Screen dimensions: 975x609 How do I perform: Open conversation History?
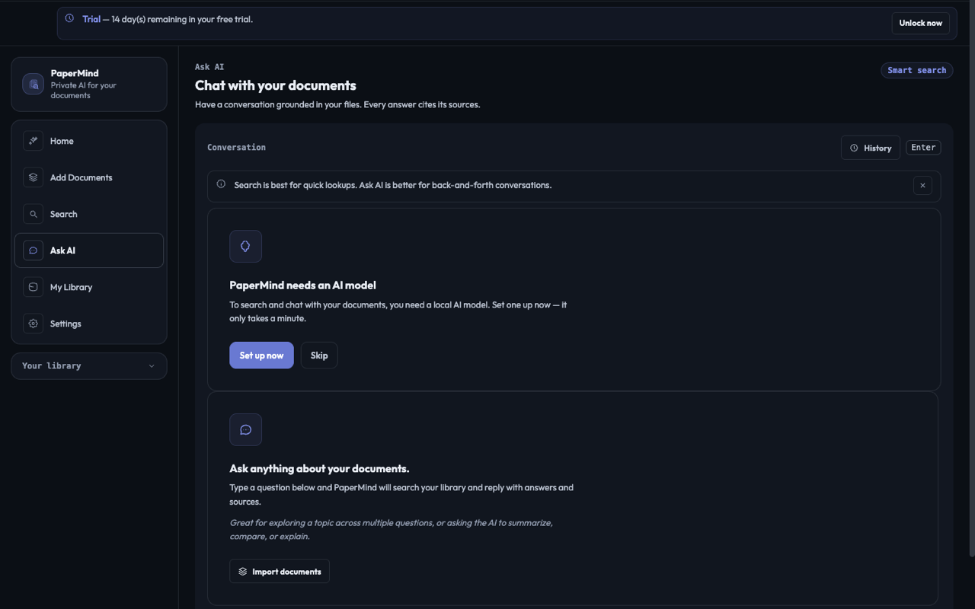pyautogui.click(x=871, y=148)
